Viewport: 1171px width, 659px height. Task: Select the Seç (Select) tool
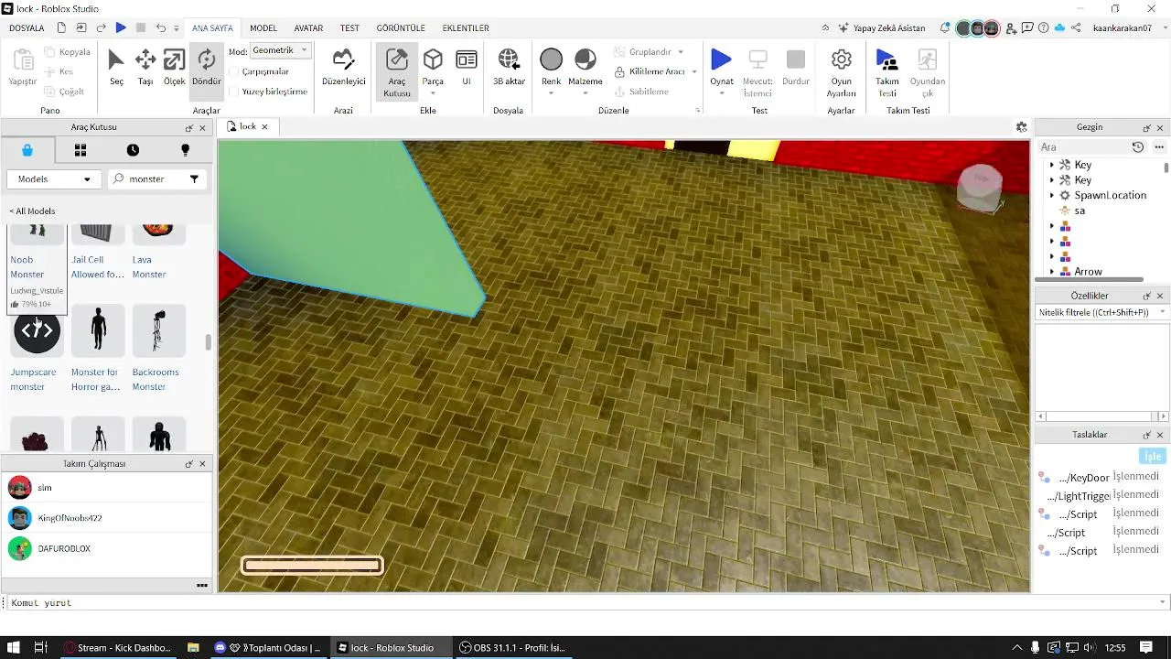[116, 68]
